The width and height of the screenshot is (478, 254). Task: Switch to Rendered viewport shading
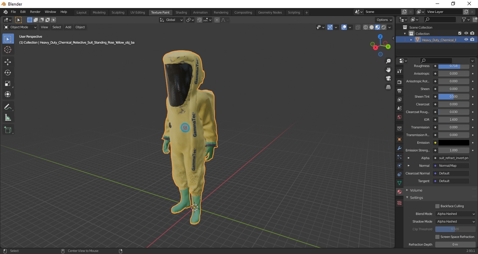[384, 27]
